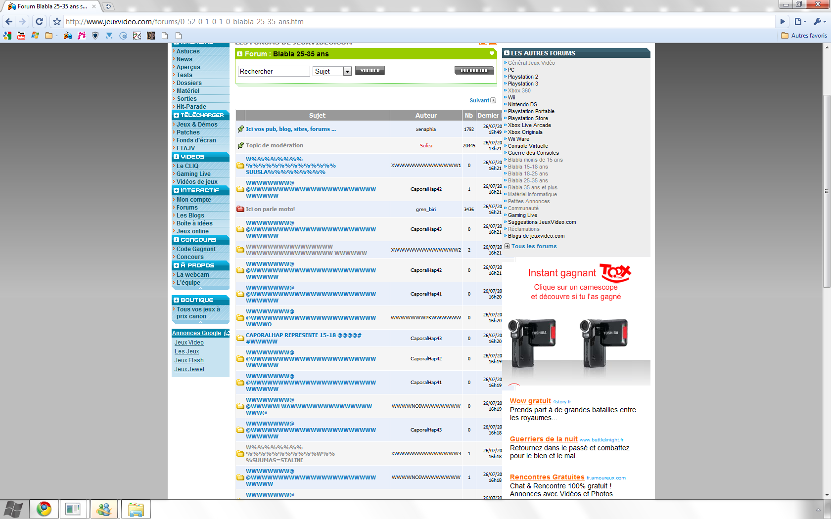Click the VALIDER search button
This screenshot has width=831, height=519.
pyautogui.click(x=370, y=71)
